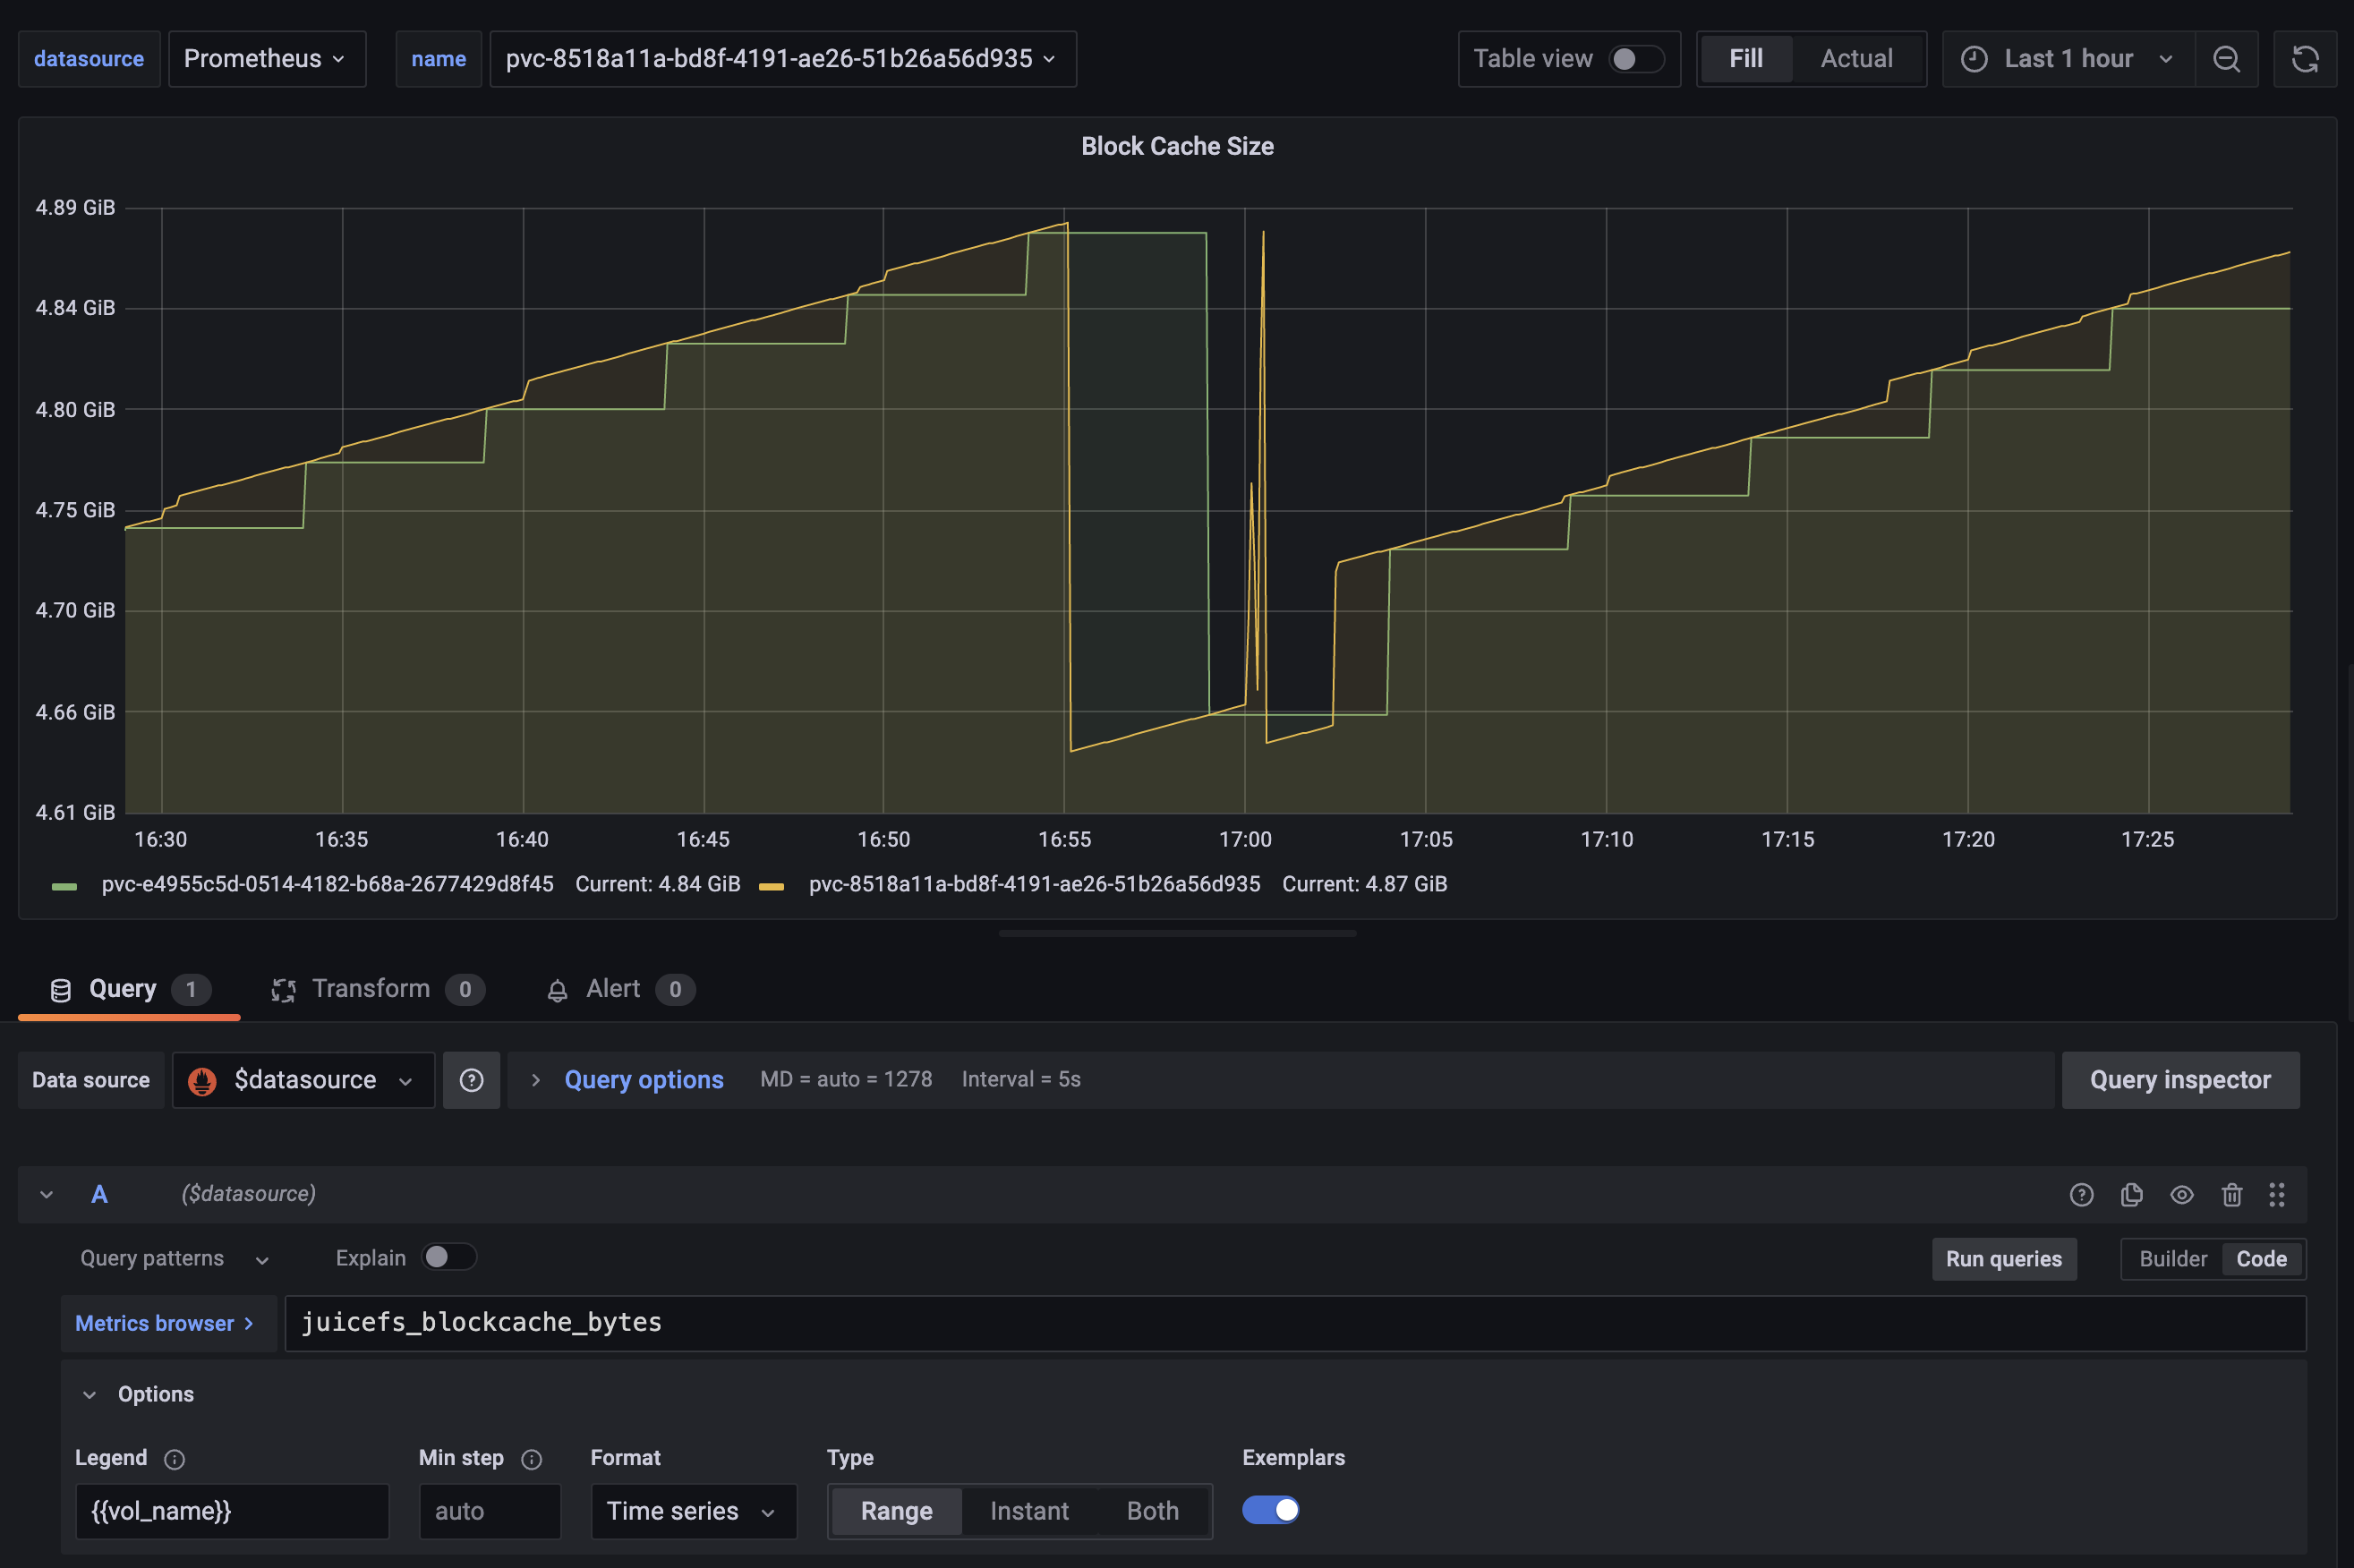
Task: Open the help icon next to Data source
Action: (471, 1079)
